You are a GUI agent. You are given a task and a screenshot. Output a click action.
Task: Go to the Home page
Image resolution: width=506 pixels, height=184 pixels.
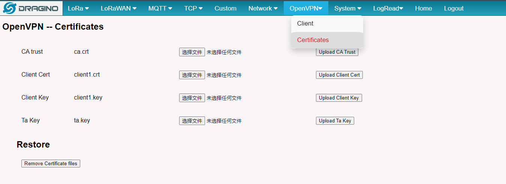pyautogui.click(x=424, y=8)
